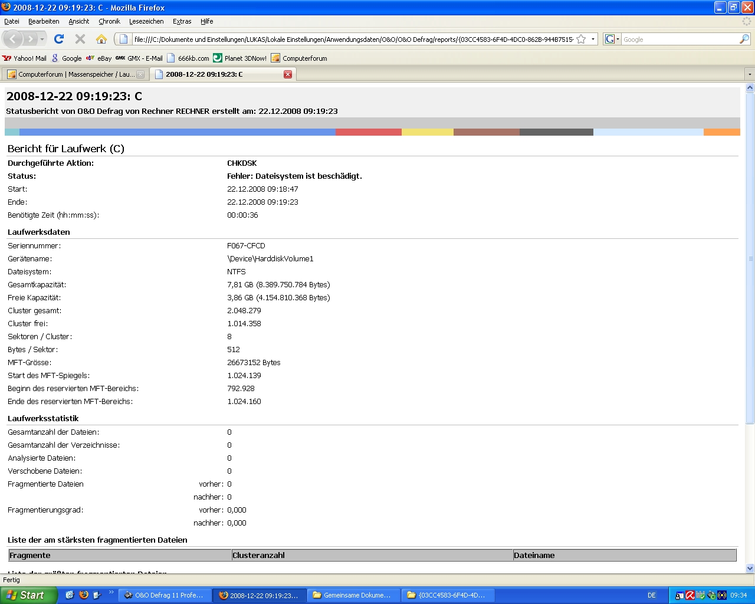This screenshot has height=604, width=755.
Task: Click the red segment of color bar
Action: point(368,132)
